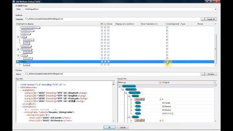Viewport: 233px width, 131px height.
Task: Check Code Segment box for selected Text row
Action: click(x=167, y=61)
